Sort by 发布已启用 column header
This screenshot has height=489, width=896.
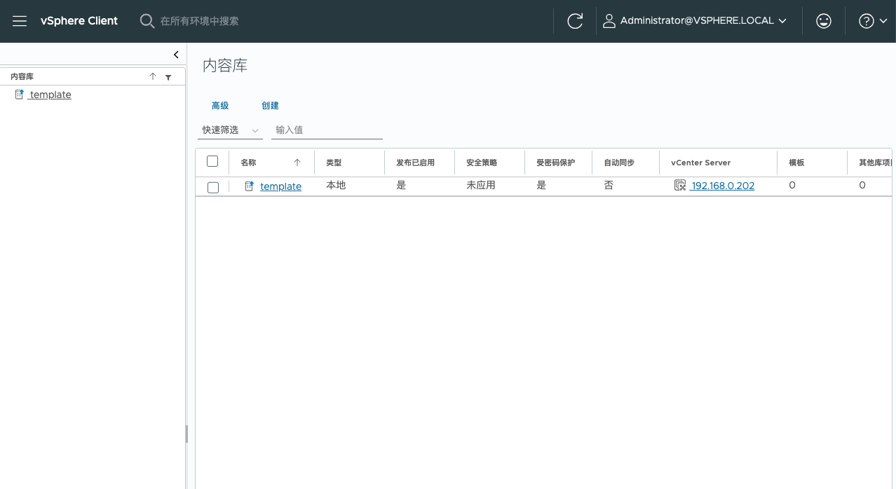click(415, 163)
